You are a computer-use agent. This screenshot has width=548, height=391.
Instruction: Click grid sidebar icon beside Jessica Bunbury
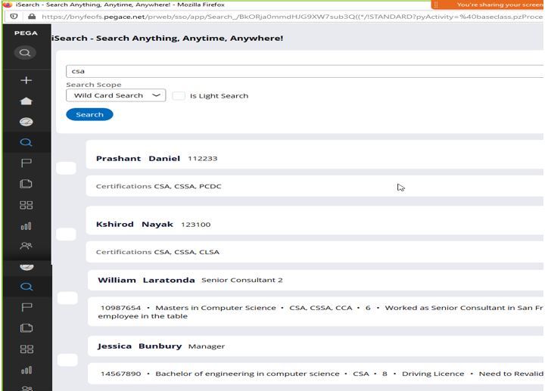pos(26,349)
